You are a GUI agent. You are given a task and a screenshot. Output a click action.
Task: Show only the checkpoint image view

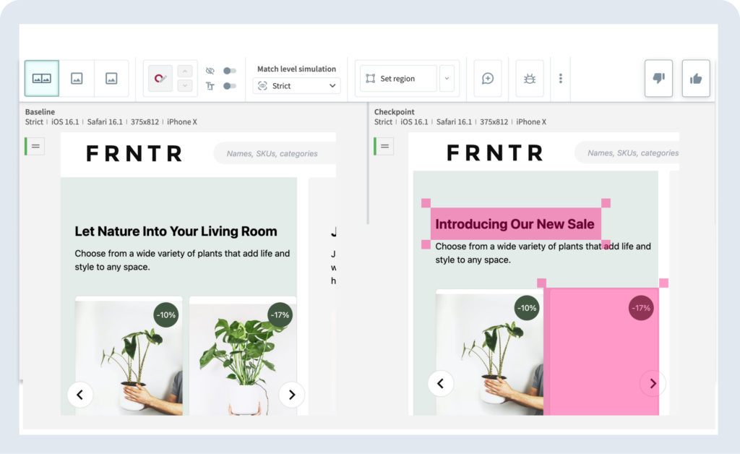coord(111,78)
